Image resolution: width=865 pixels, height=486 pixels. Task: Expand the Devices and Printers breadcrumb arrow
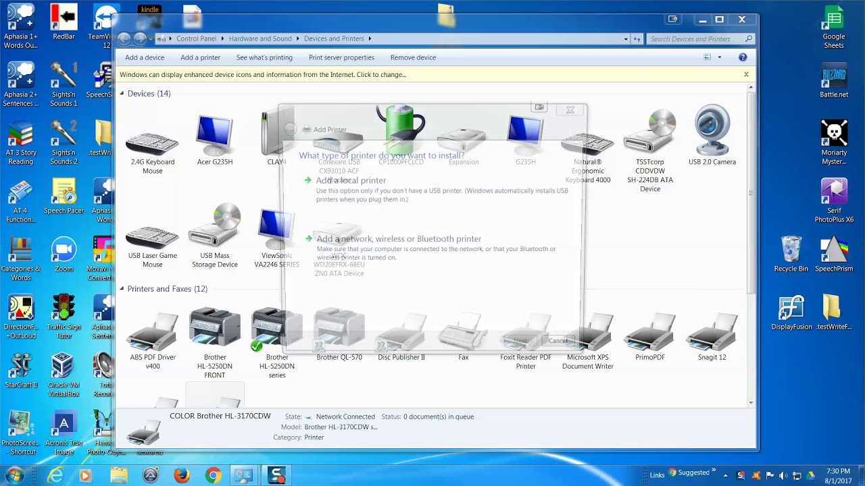click(370, 38)
